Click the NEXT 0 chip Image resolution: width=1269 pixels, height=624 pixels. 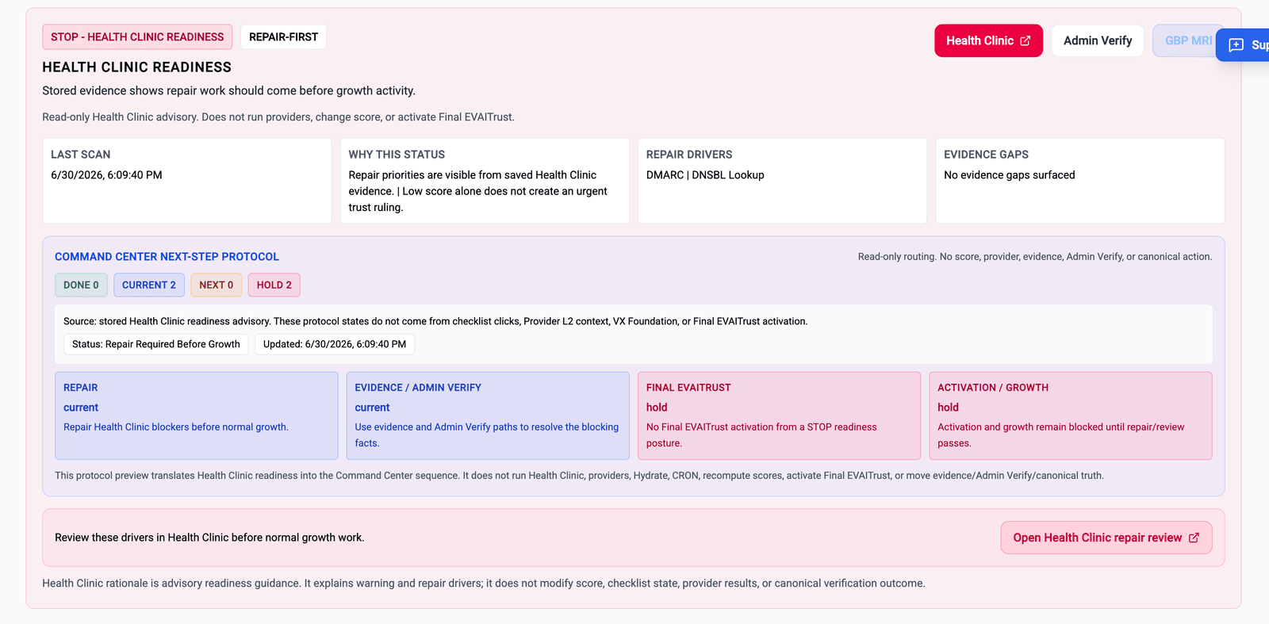click(217, 285)
